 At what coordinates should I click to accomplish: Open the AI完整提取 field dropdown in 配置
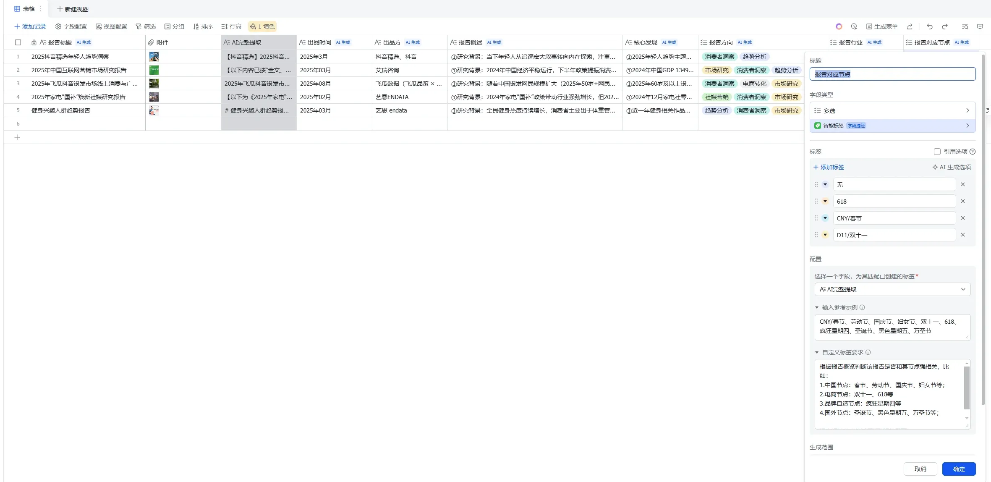coord(892,289)
